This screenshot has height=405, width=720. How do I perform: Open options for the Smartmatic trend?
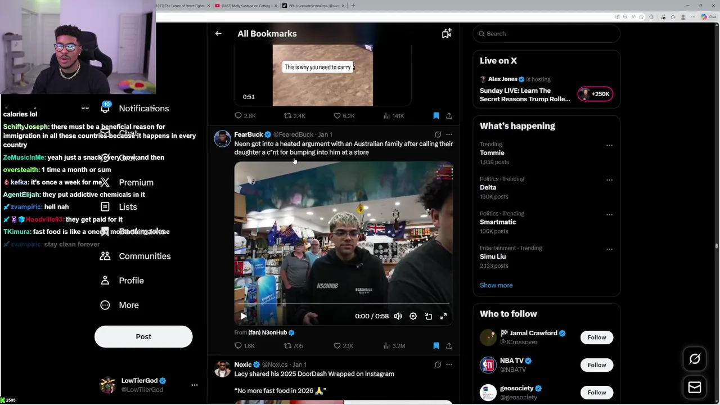pos(609,214)
